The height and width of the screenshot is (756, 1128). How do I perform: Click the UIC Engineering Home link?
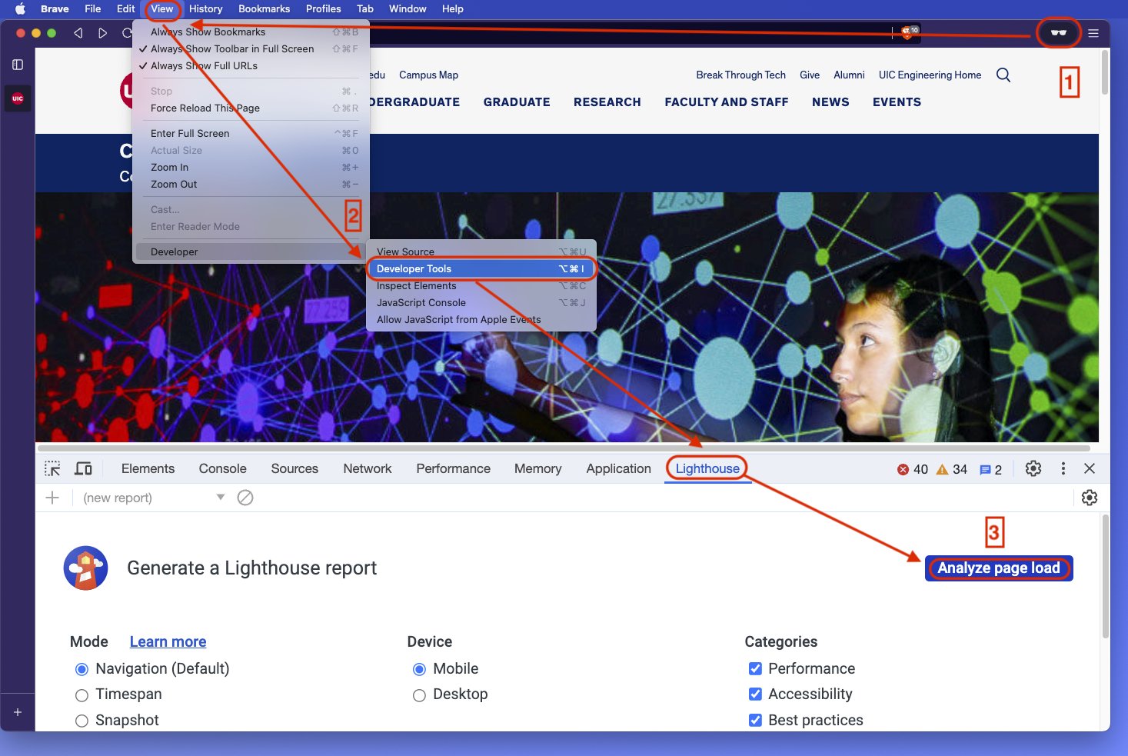click(x=930, y=75)
